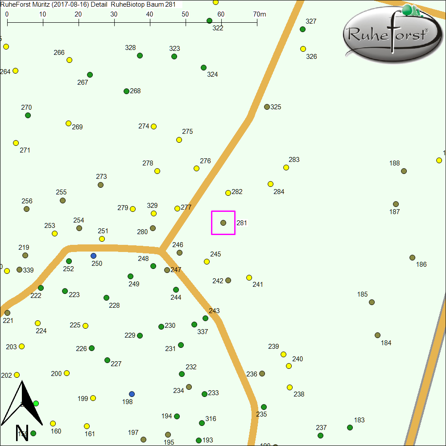Pick the yellow marker for tree 245
Screen dimensions: 446x446
pos(206,261)
